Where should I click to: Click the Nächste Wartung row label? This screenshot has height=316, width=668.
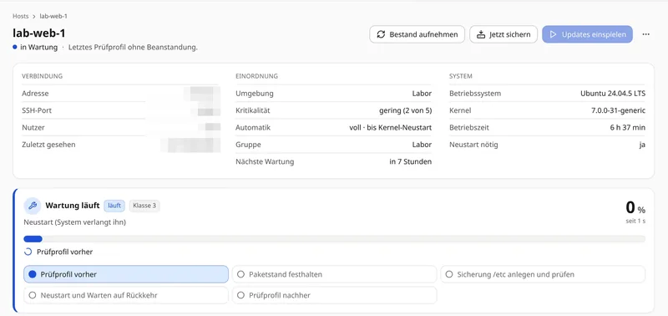(x=265, y=161)
